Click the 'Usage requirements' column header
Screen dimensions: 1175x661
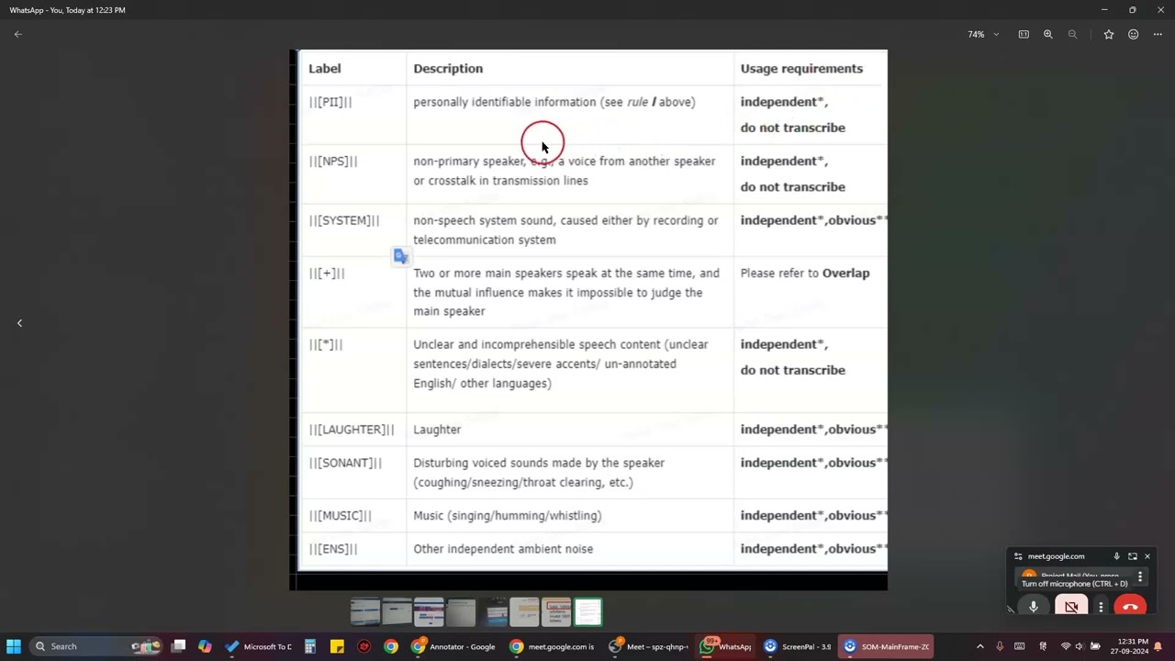tap(801, 69)
